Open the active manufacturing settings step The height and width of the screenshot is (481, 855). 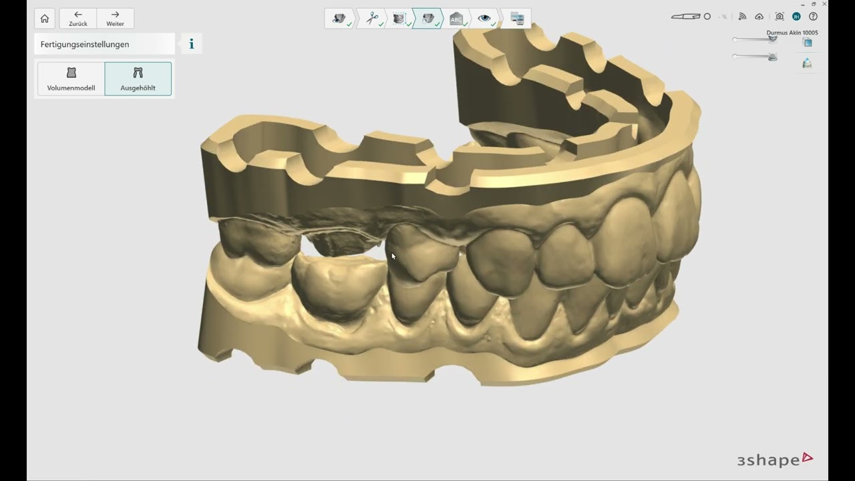pos(428,19)
